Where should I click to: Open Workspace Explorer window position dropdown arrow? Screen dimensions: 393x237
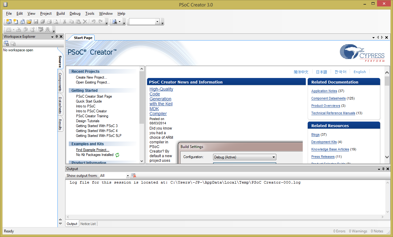coord(52,37)
